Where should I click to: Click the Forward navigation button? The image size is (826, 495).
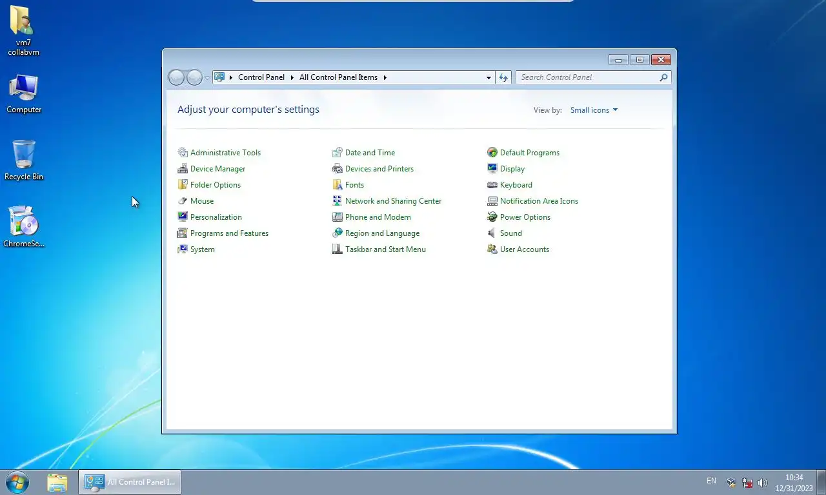point(194,77)
